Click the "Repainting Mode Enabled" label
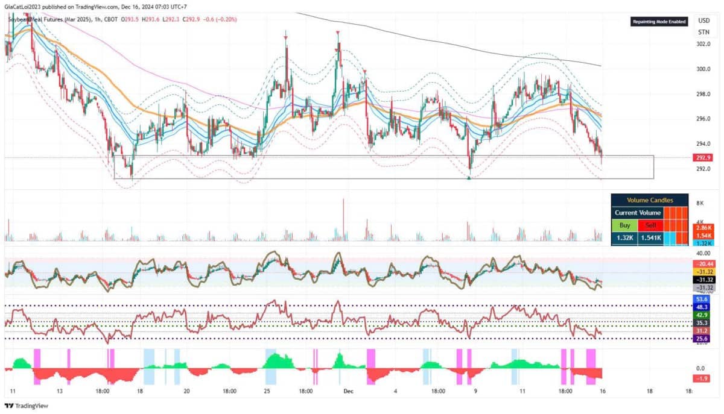 659,22
